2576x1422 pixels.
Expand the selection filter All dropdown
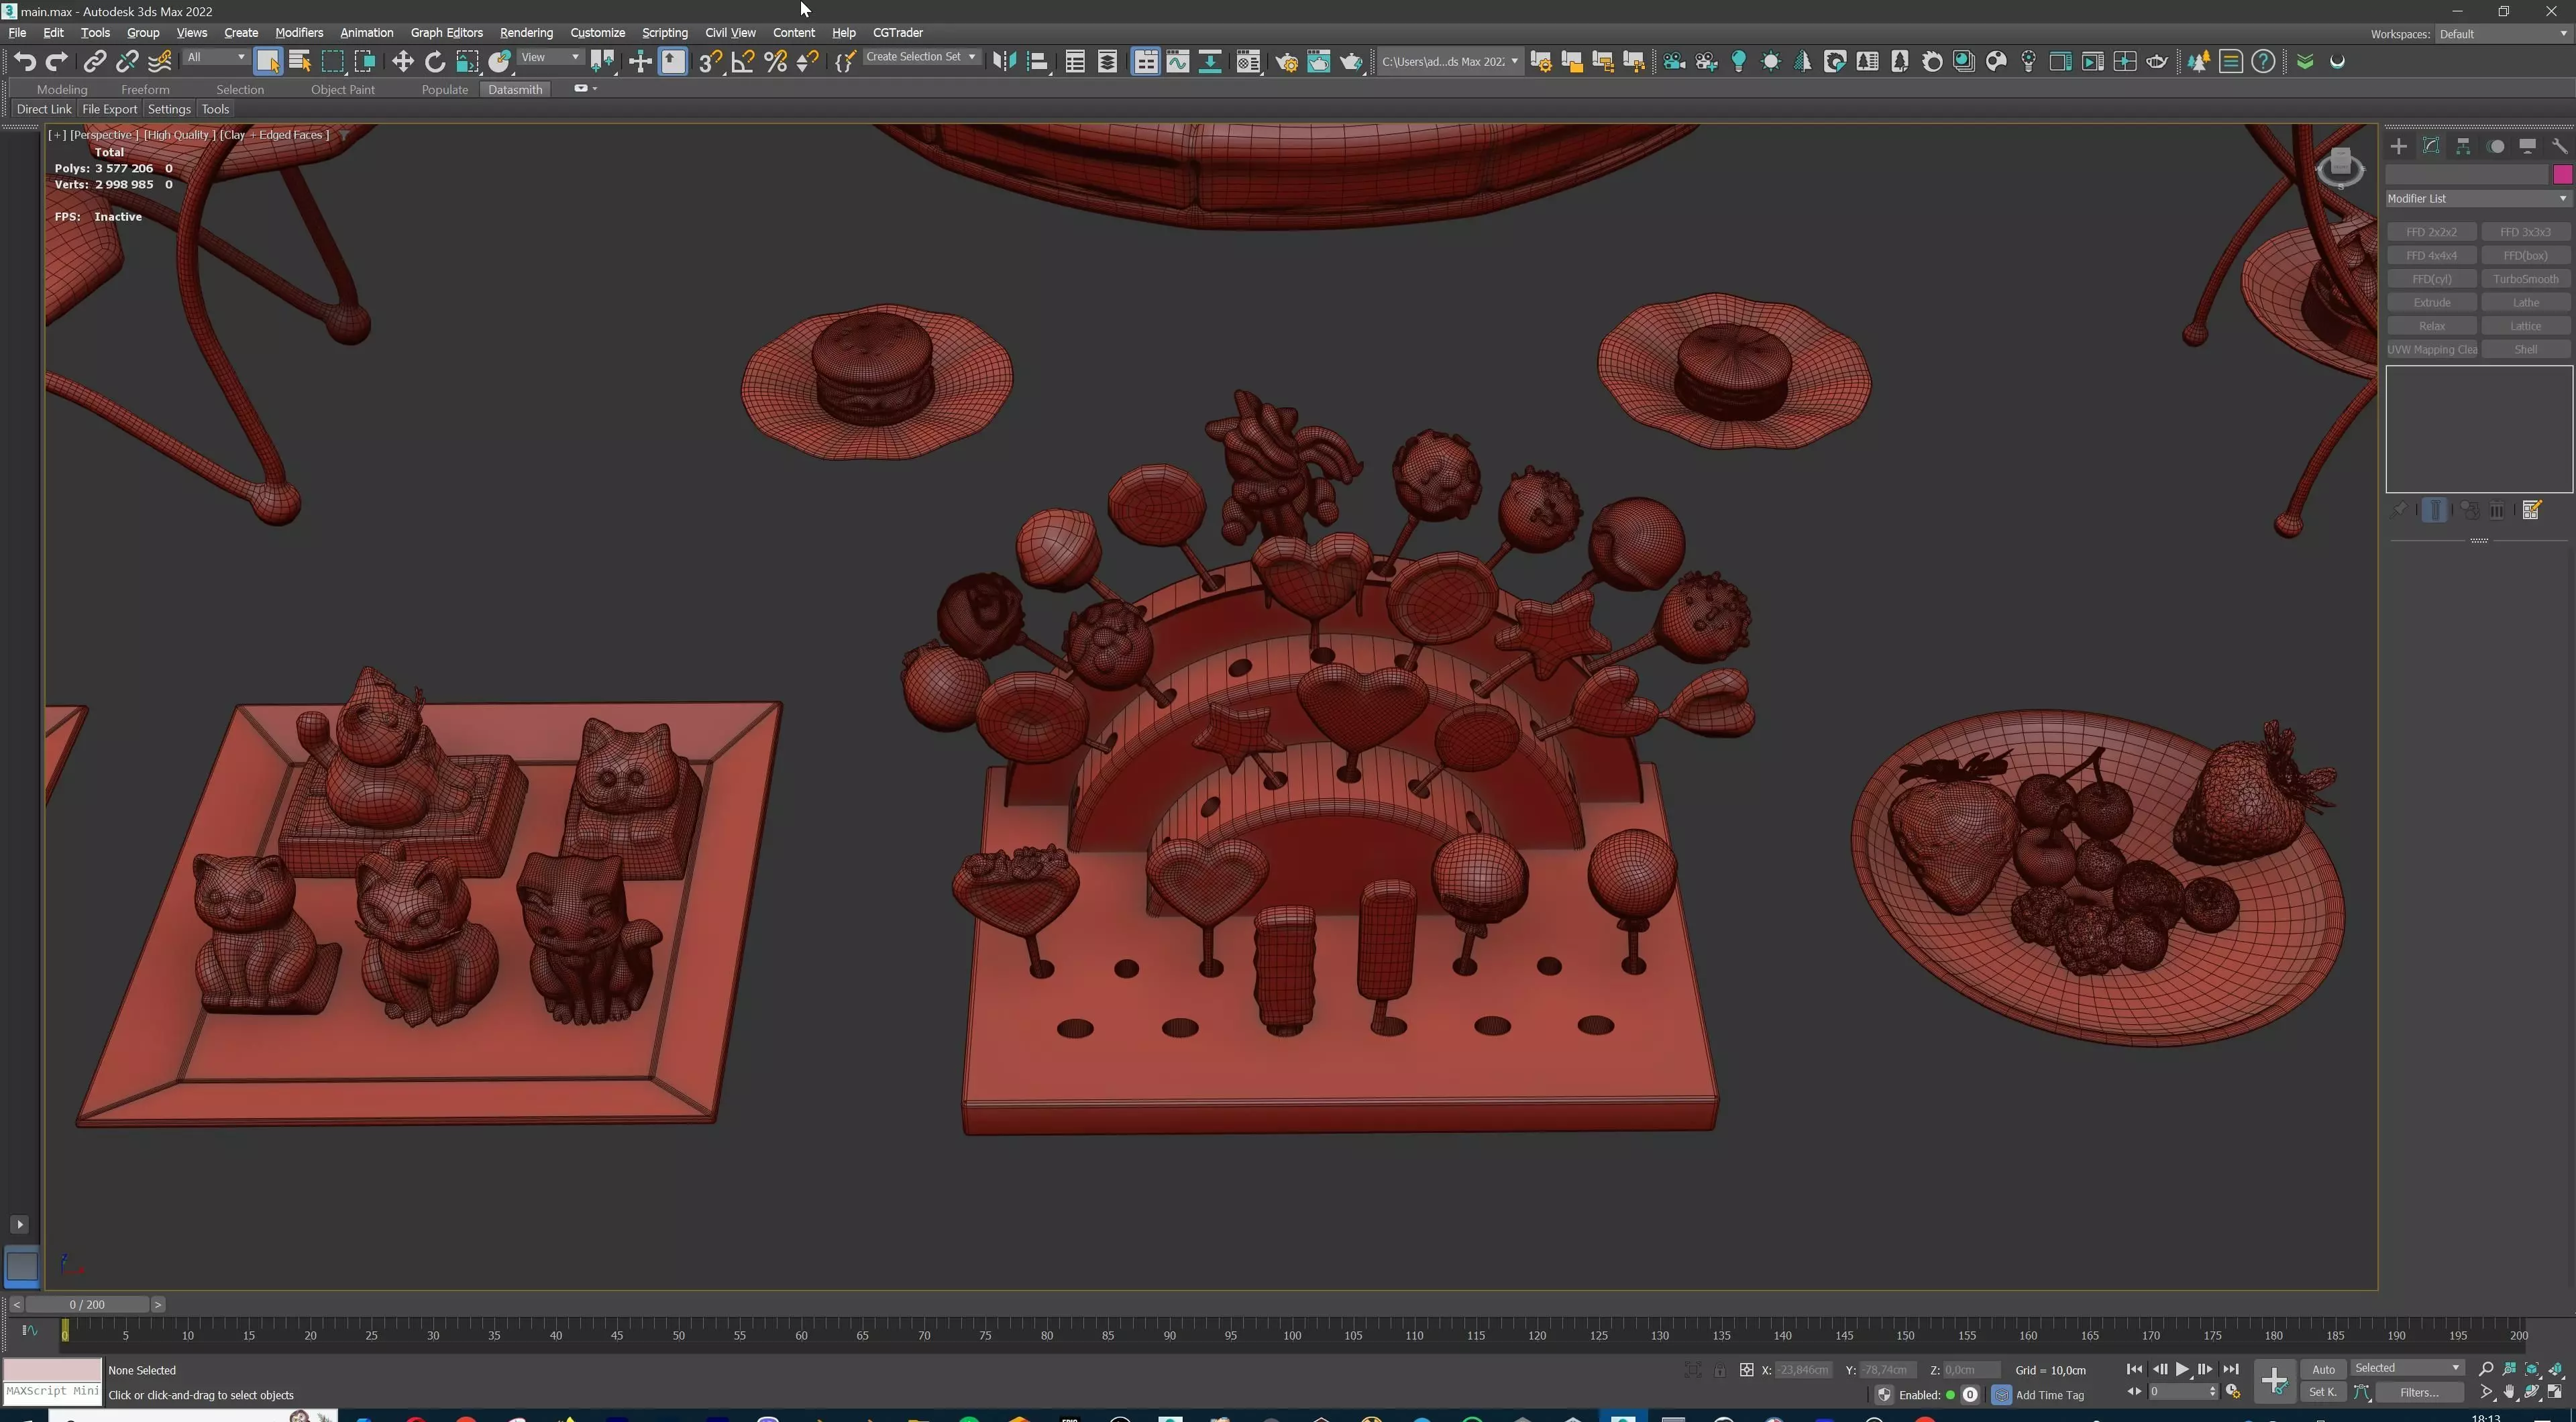(216, 57)
